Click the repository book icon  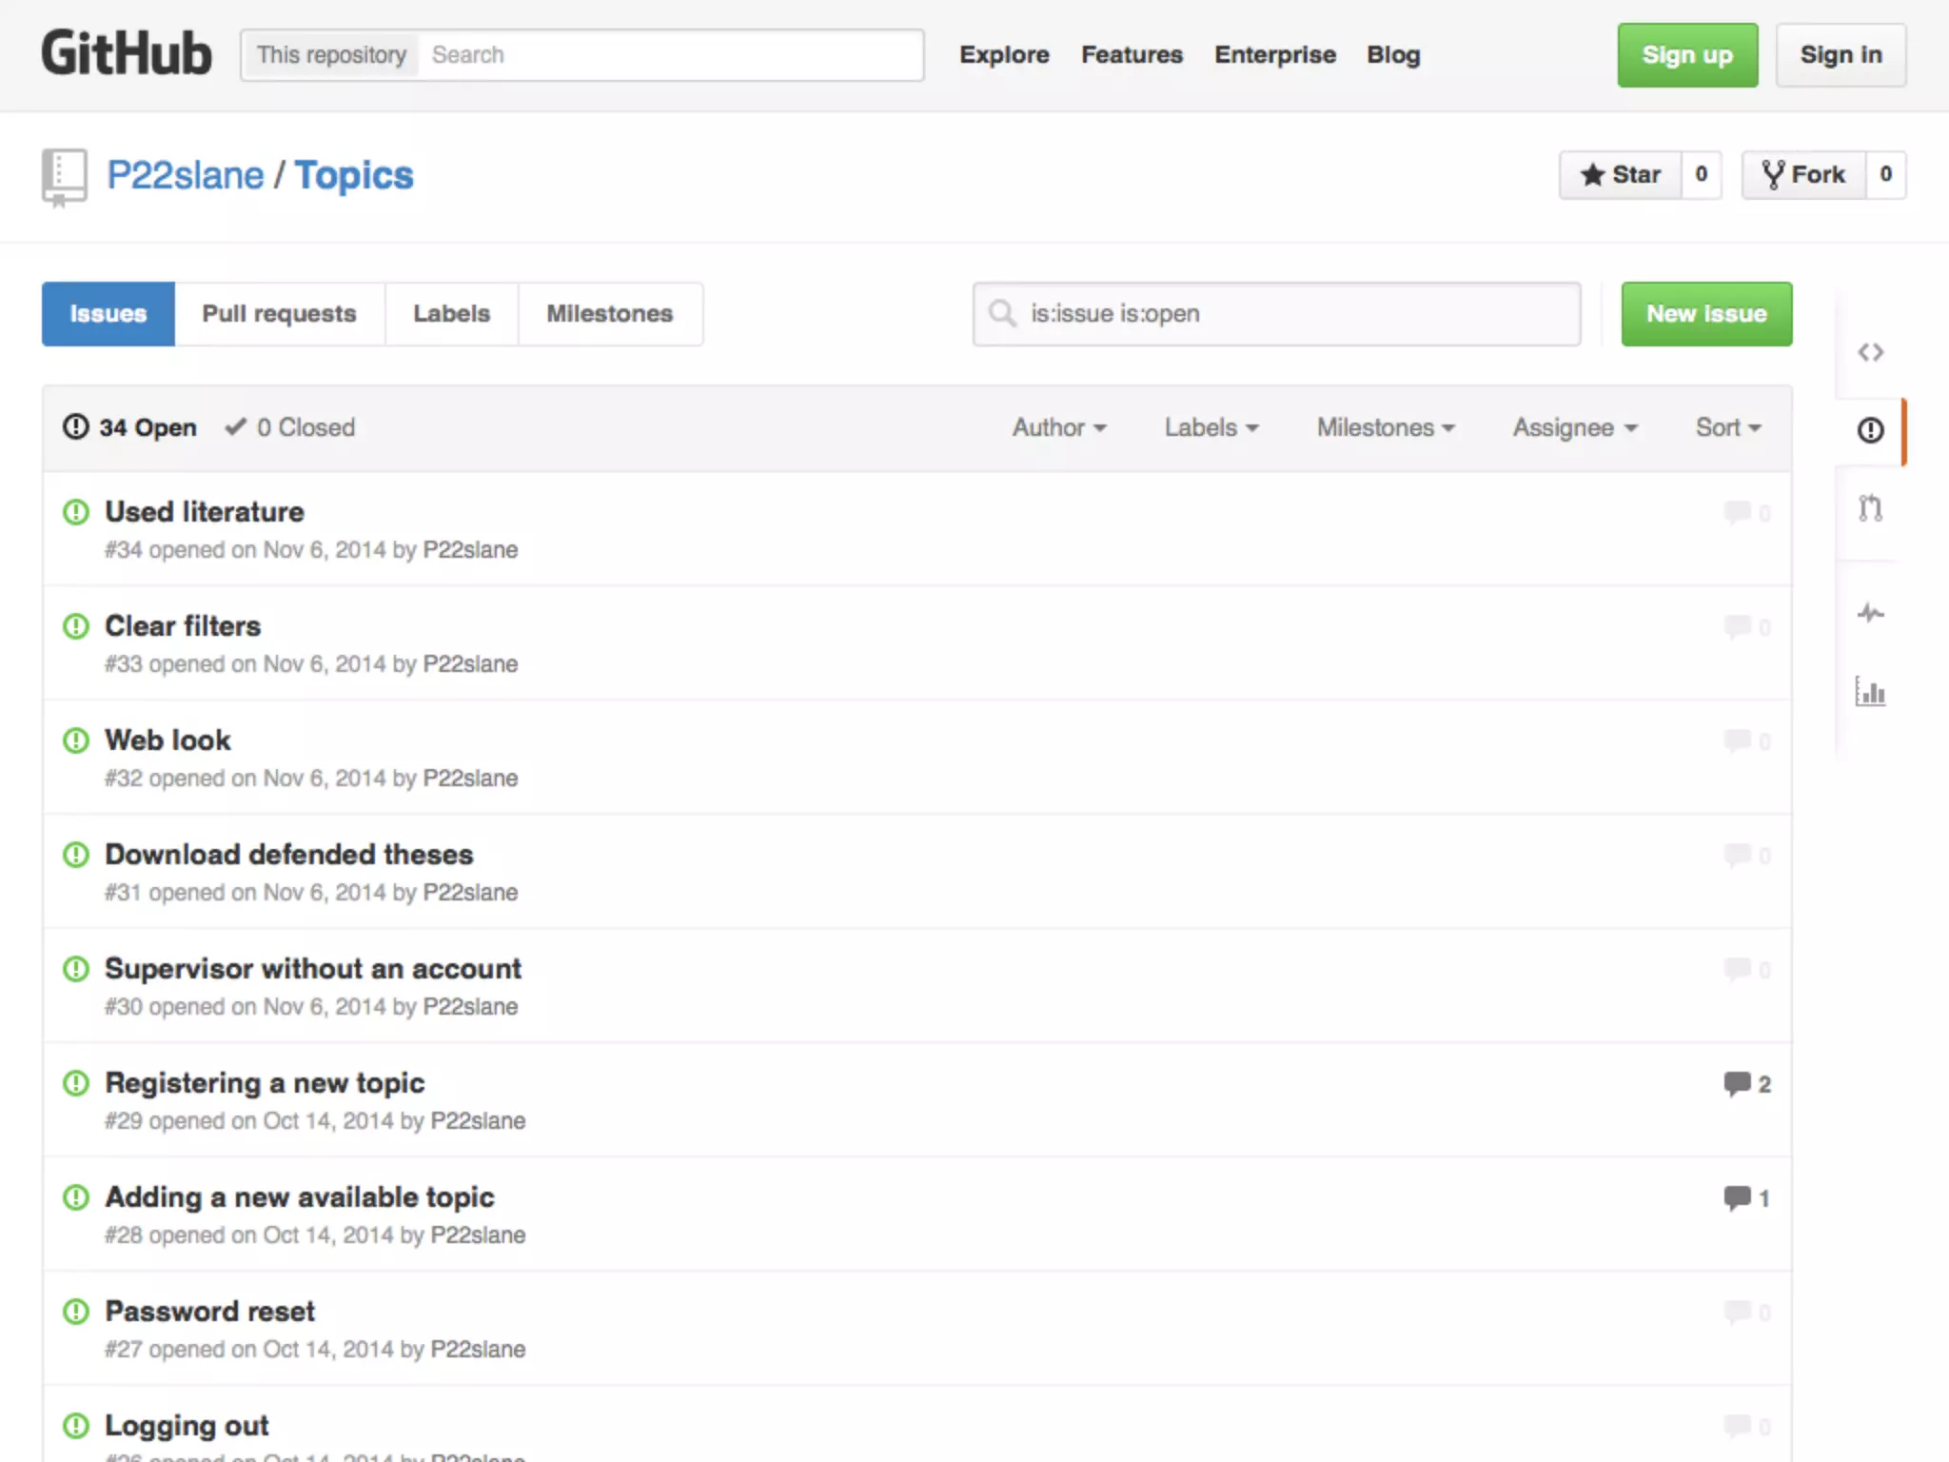point(64,177)
